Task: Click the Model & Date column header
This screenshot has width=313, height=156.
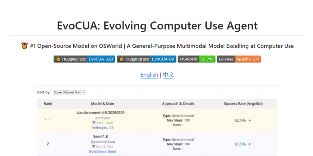Action: 103,104
